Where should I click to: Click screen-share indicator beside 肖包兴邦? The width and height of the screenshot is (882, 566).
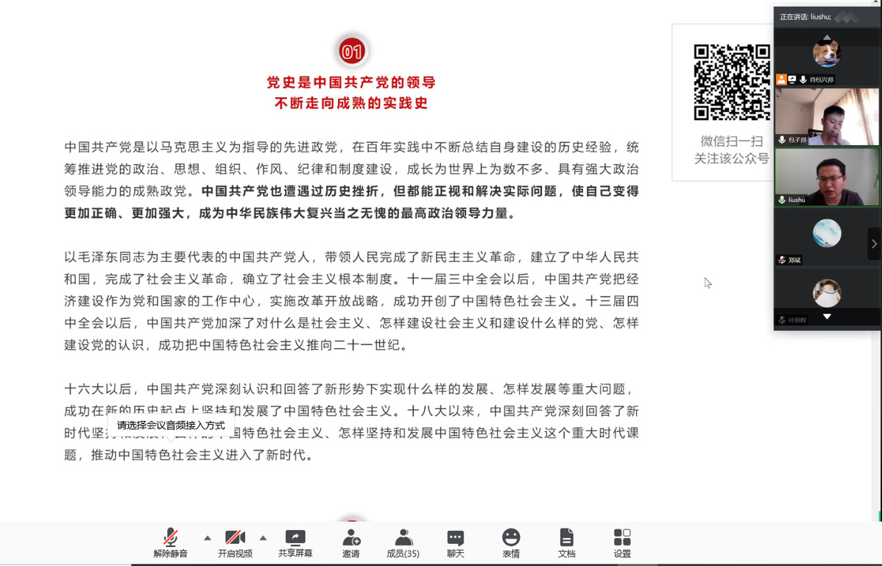[x=792, y=79]
